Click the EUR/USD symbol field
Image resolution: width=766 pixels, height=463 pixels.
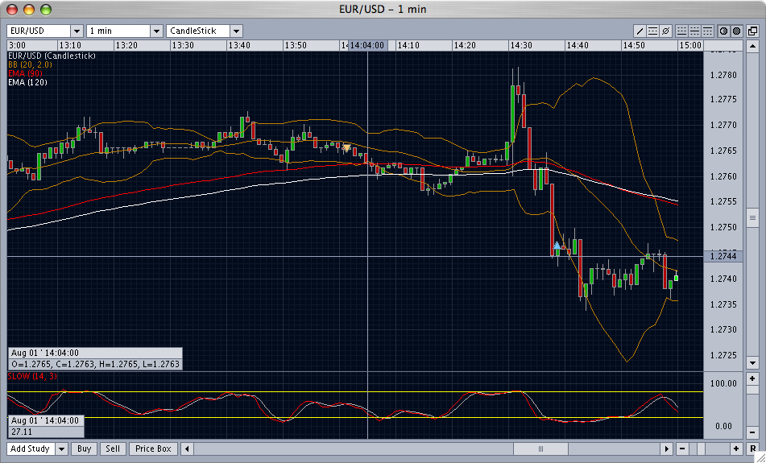[39, 31]
